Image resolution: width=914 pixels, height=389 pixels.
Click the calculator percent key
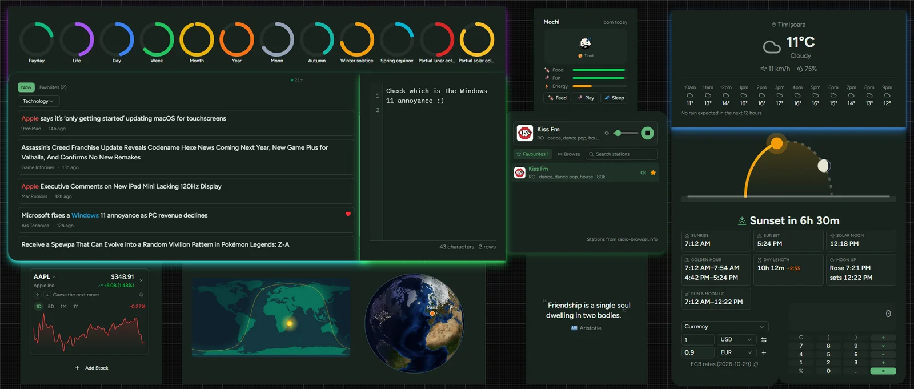click(801, 371)
